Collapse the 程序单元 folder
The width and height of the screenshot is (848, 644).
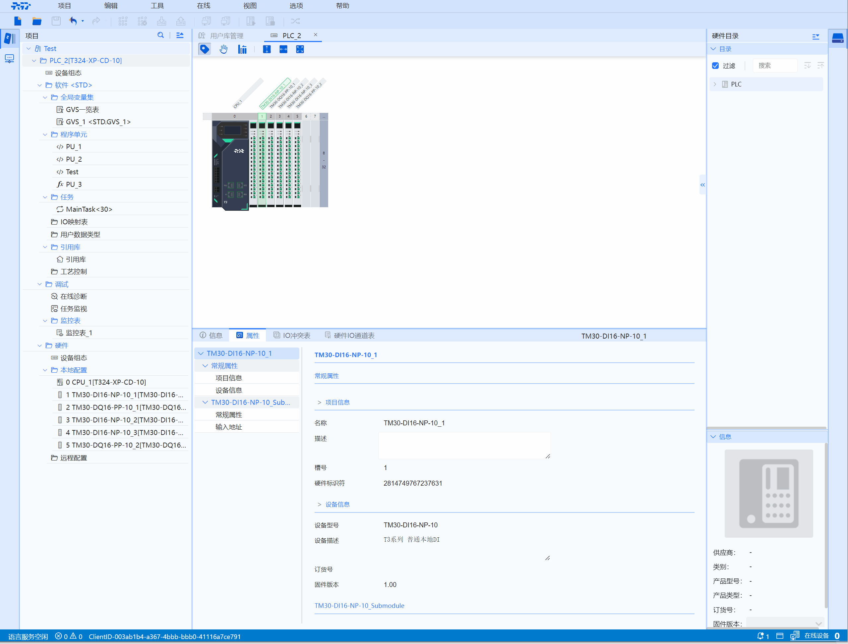tap(45, 134)
